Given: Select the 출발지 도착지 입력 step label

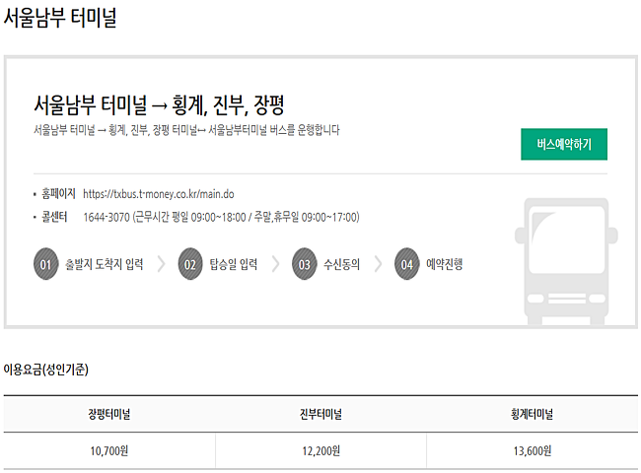Looking at the screenshot, I should click(x=105, y=264).
